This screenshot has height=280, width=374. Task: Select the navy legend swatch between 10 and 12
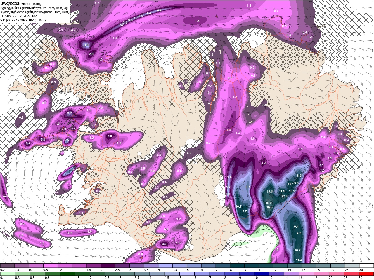(261, 274)
